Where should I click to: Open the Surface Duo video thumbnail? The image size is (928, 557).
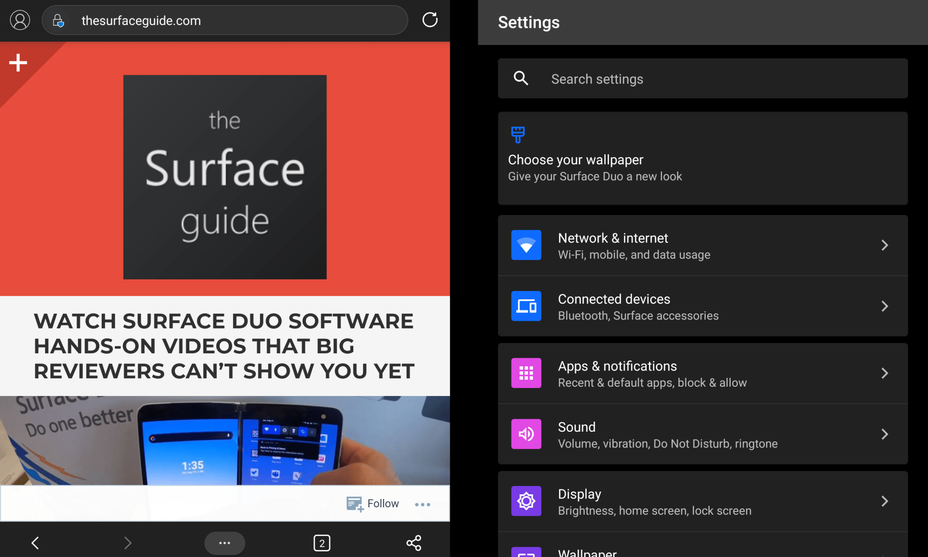(x=225, y=440)
